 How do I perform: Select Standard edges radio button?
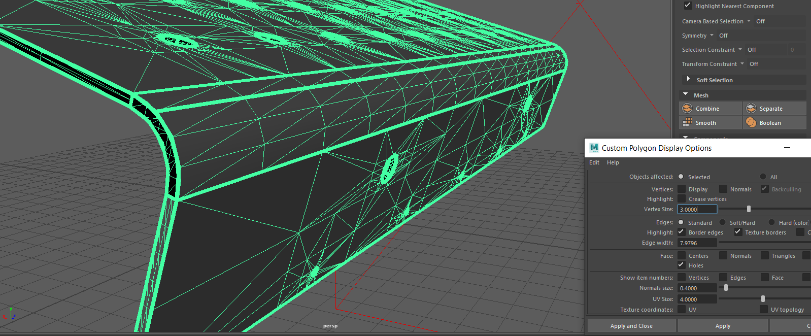pyautogui.click(x=681, y=222)
